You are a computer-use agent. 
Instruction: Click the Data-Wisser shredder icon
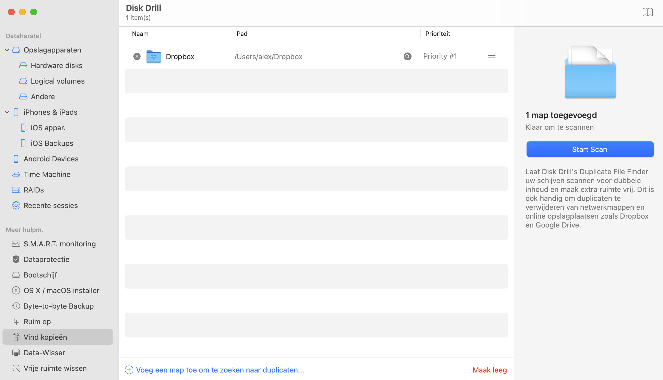coord(16,353)
